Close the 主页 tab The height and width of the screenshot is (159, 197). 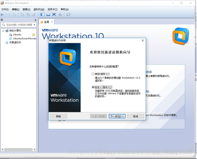click(52, 22)
